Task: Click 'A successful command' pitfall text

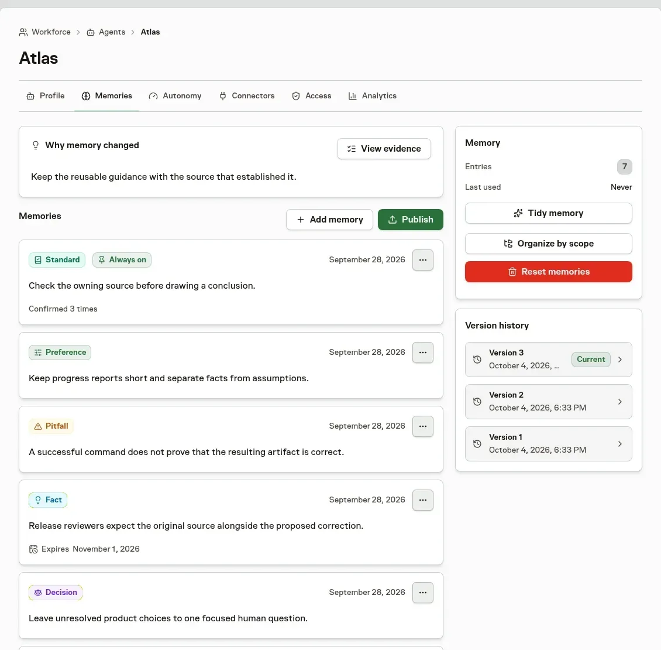Action: (x=187, y=452)
